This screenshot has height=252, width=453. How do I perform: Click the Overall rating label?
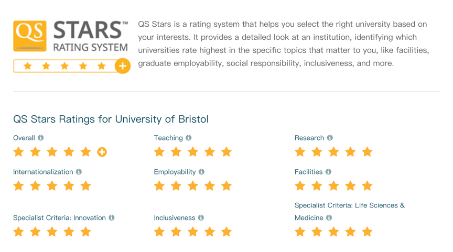[x=24, y=138]
